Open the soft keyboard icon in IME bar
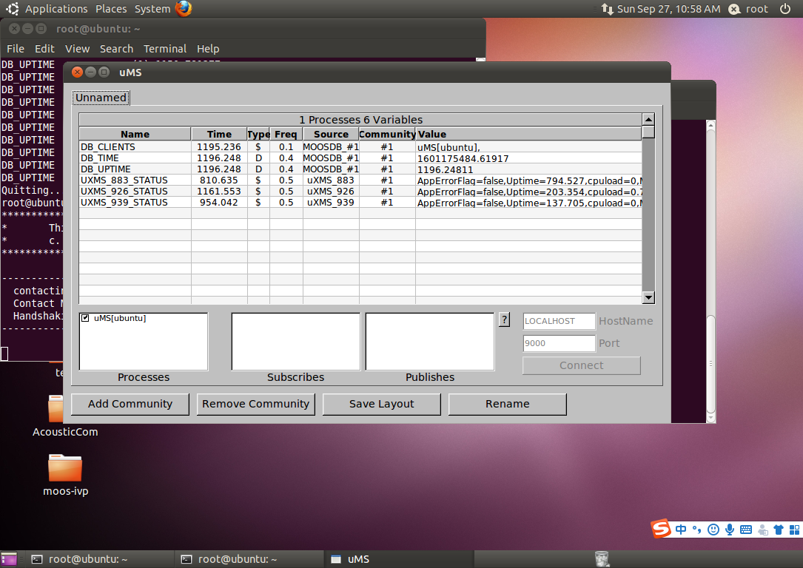The width and height of the screenshot is (803, 568). pos(746,530)
